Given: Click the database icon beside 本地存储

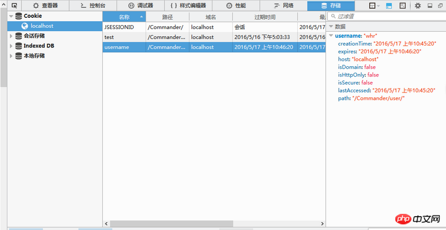Looking at the screenshot, I should tap(19, 56).
